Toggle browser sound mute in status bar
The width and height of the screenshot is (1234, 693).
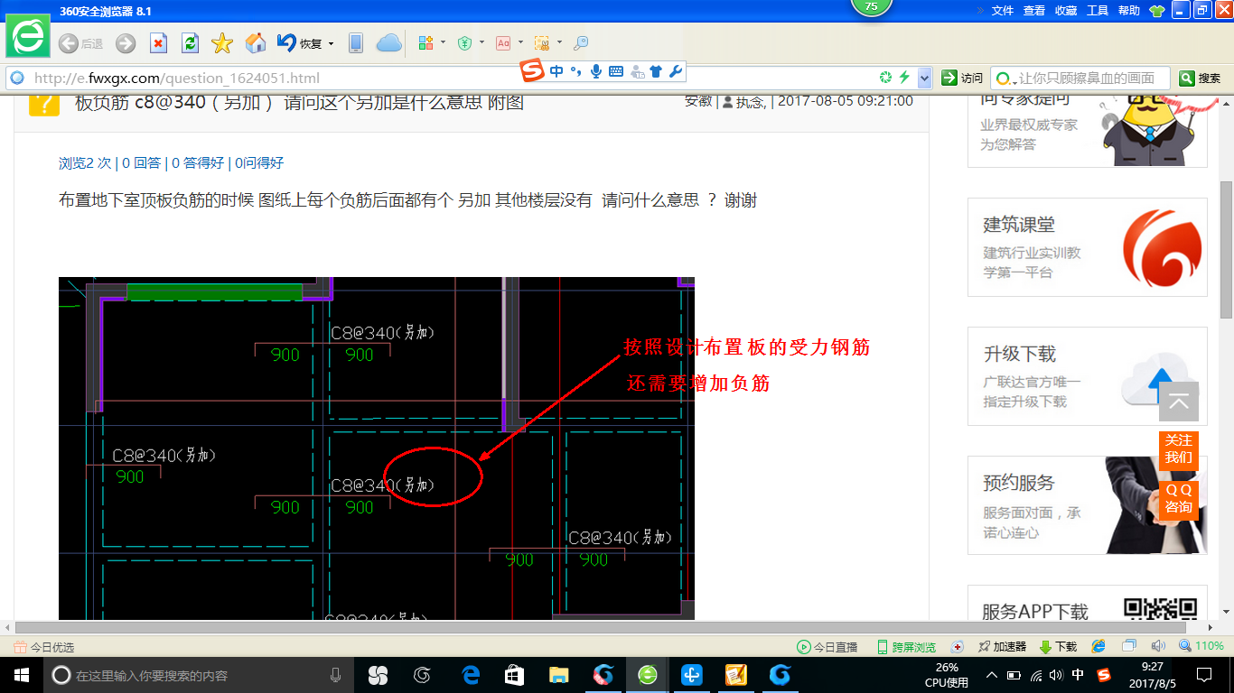point(1158,647)
